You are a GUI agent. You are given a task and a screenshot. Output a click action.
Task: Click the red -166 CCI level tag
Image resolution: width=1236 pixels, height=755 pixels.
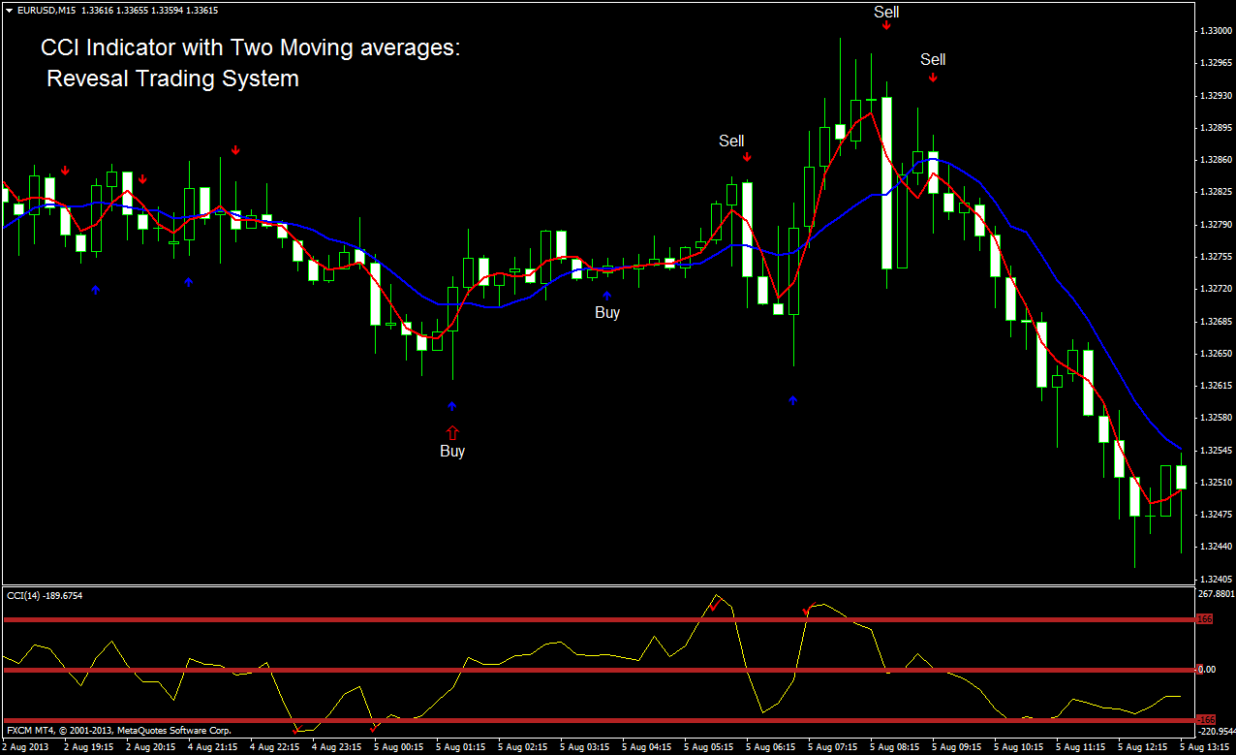(1204, 720)
